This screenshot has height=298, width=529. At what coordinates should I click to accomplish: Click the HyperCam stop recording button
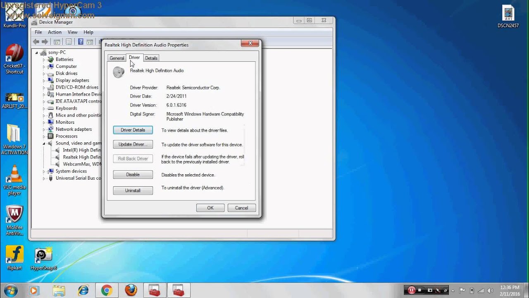(420, 290)
